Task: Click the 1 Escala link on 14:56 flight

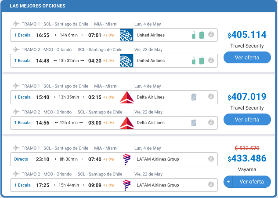Action: point(22,123)
